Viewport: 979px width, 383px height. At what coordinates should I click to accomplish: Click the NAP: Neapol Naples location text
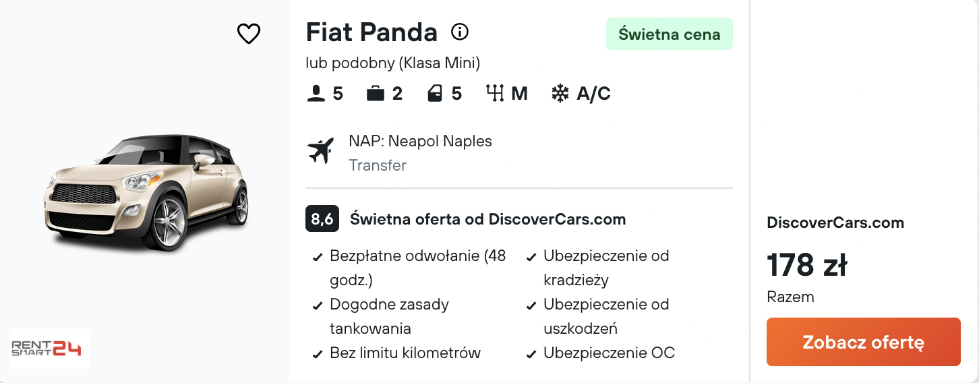[x=420, y=141]
